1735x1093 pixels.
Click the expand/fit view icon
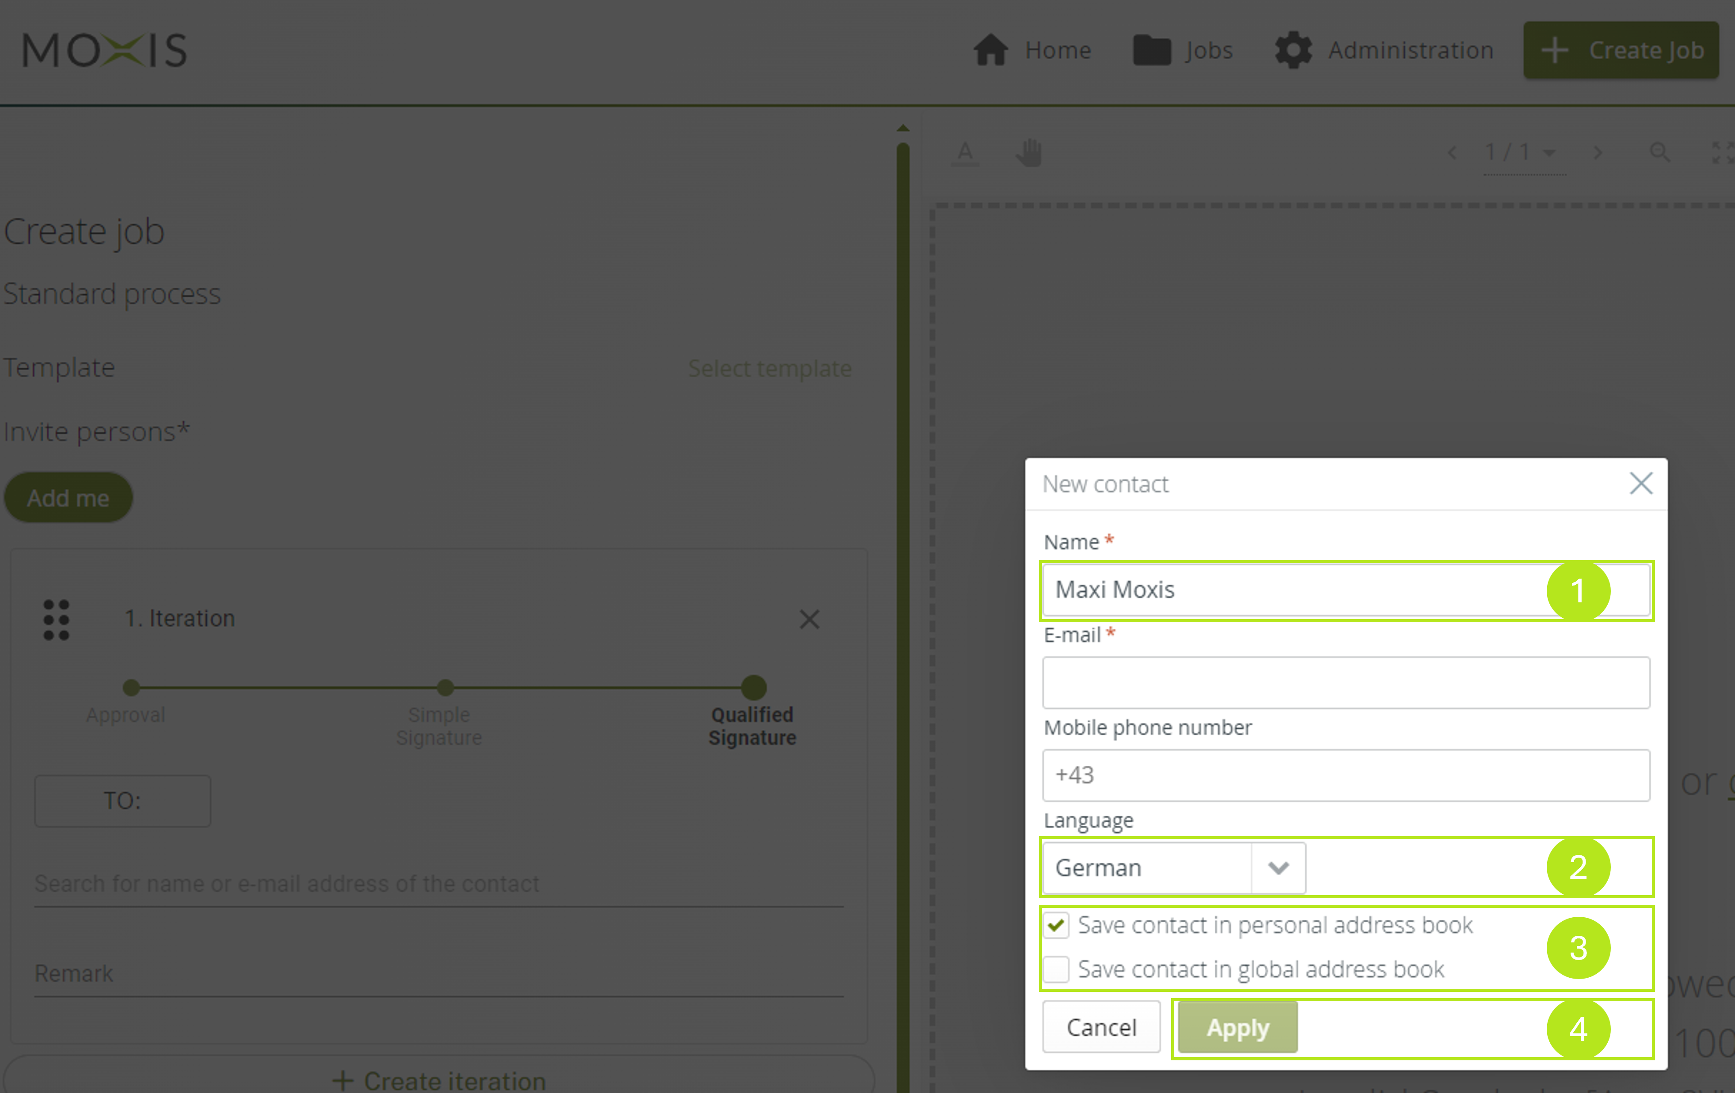(1720, 151)
